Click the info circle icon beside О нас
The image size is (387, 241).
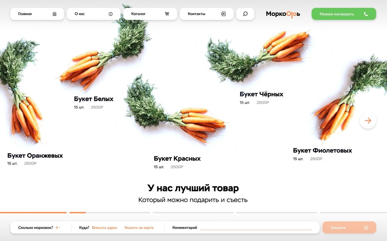point(111,14)
